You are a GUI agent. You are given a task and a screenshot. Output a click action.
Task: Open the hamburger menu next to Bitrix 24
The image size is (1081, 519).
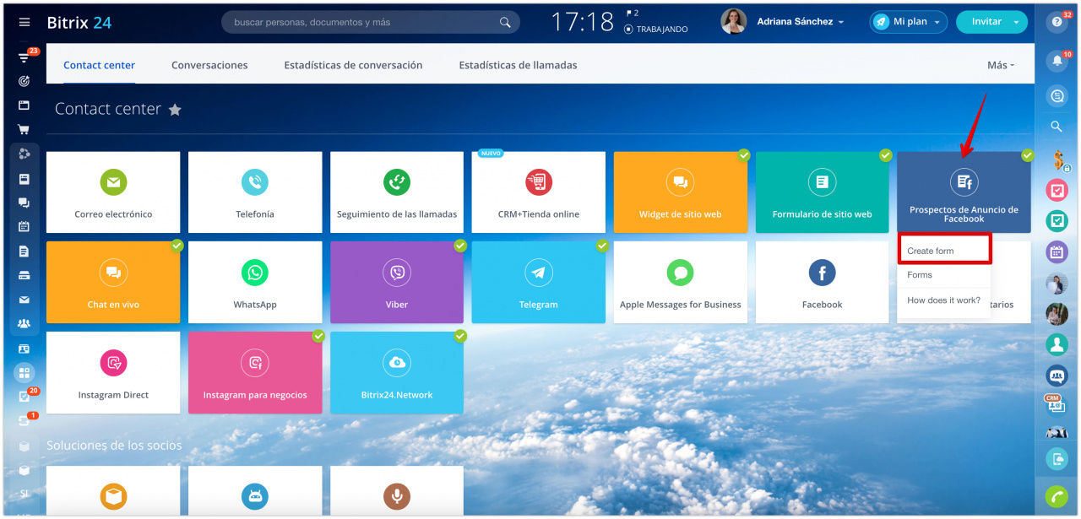click(x=24, y=22)
